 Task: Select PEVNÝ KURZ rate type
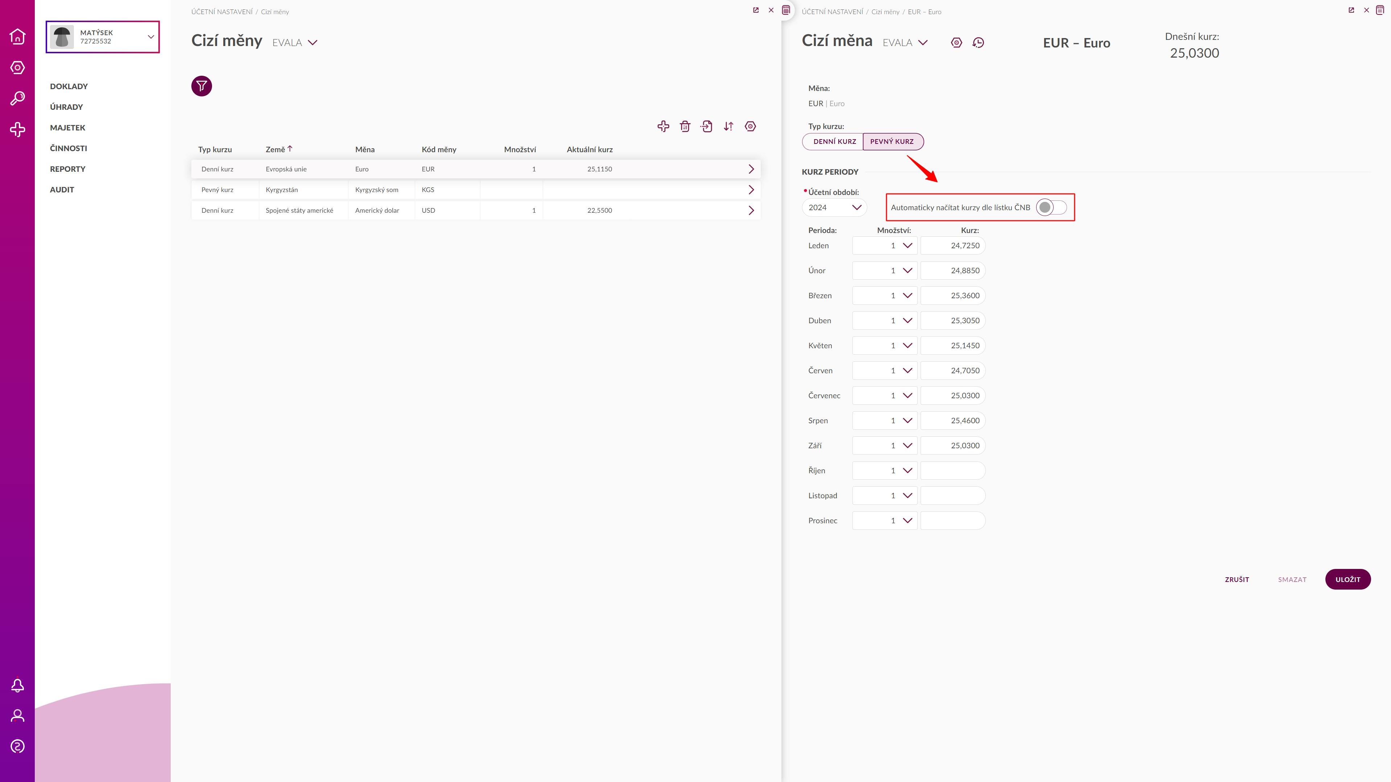[x=892, y=141]
